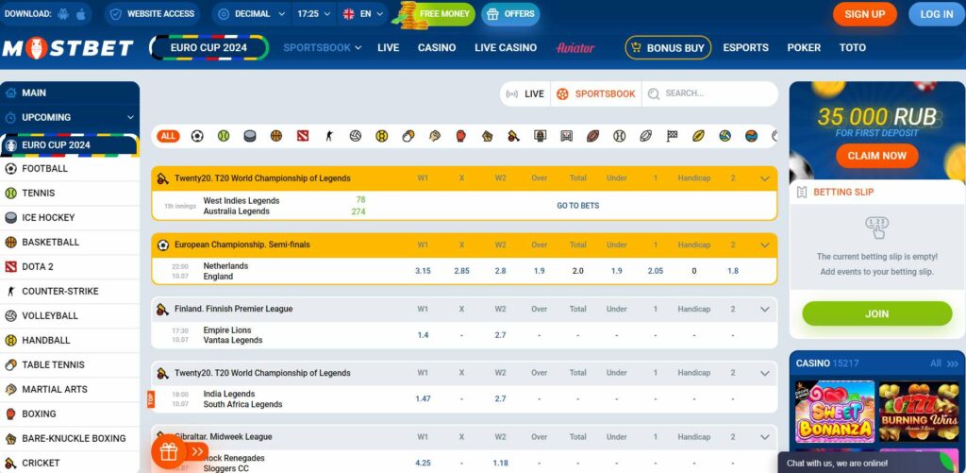966x473 pixels.
Task: Open the LIVE tab in the navigation bar
Action: [x=388, y=47]
